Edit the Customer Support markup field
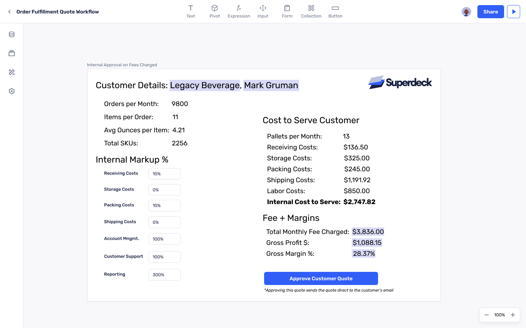The height and width of the screenshot is (328, 526). [164, 257]
